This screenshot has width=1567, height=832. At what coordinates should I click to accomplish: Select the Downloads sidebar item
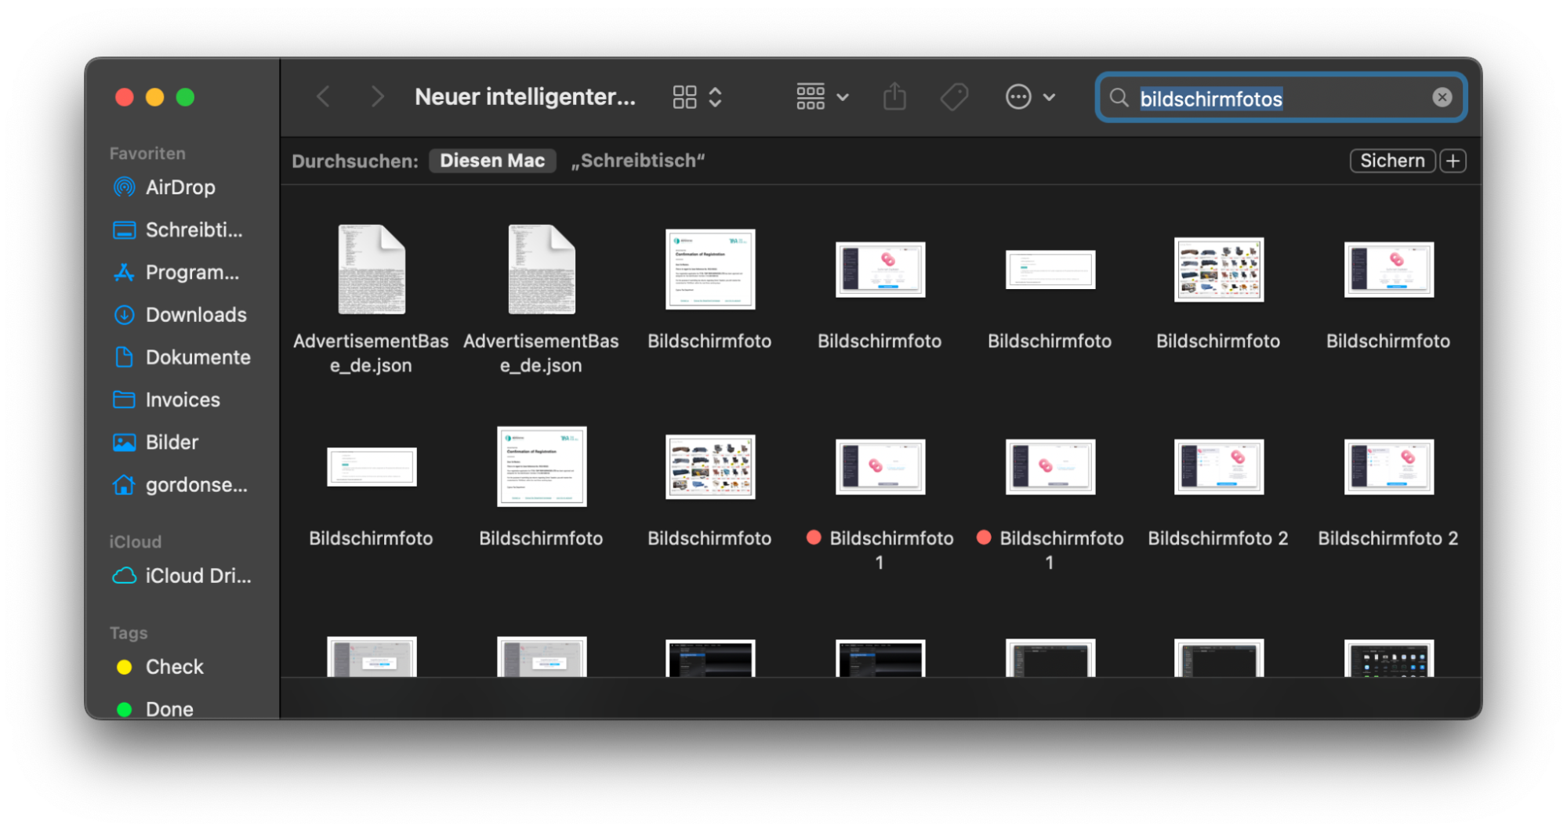point(195,314)
